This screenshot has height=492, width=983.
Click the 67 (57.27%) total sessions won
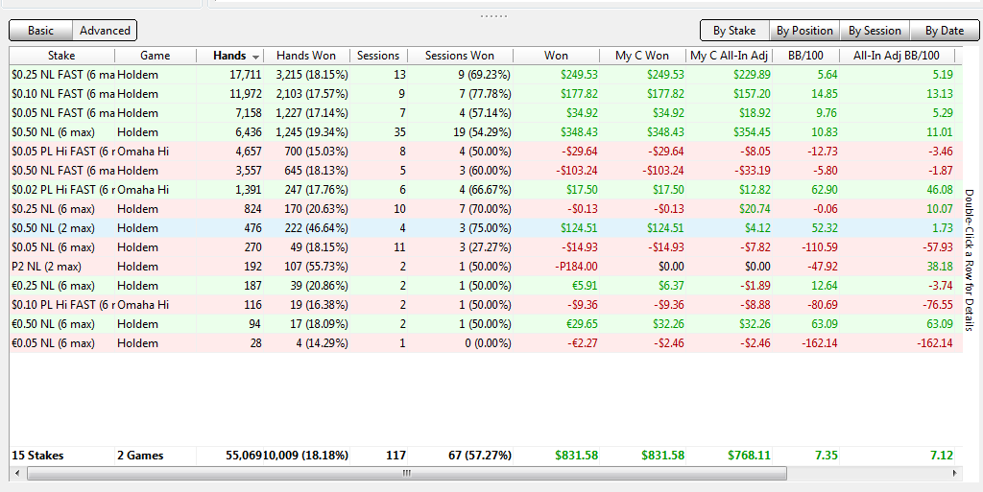480,455
